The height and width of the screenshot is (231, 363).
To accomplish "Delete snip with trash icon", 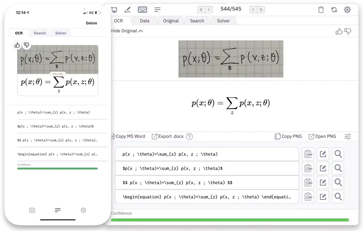I will 321,10.
